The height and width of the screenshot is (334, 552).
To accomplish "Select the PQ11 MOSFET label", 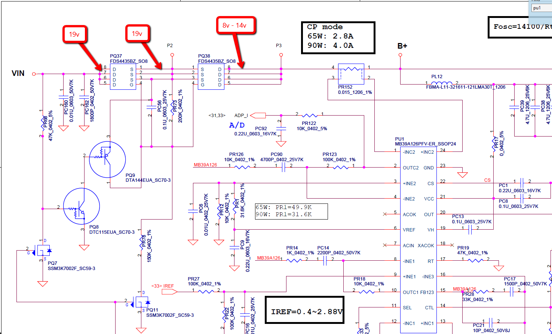I will click(152, 310).
